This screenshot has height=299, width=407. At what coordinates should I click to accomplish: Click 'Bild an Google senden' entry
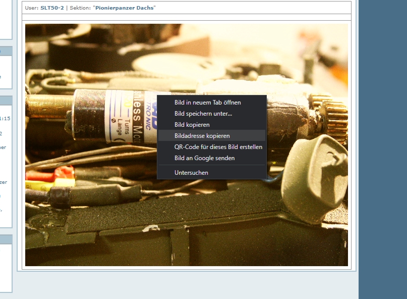coord(204,158)
